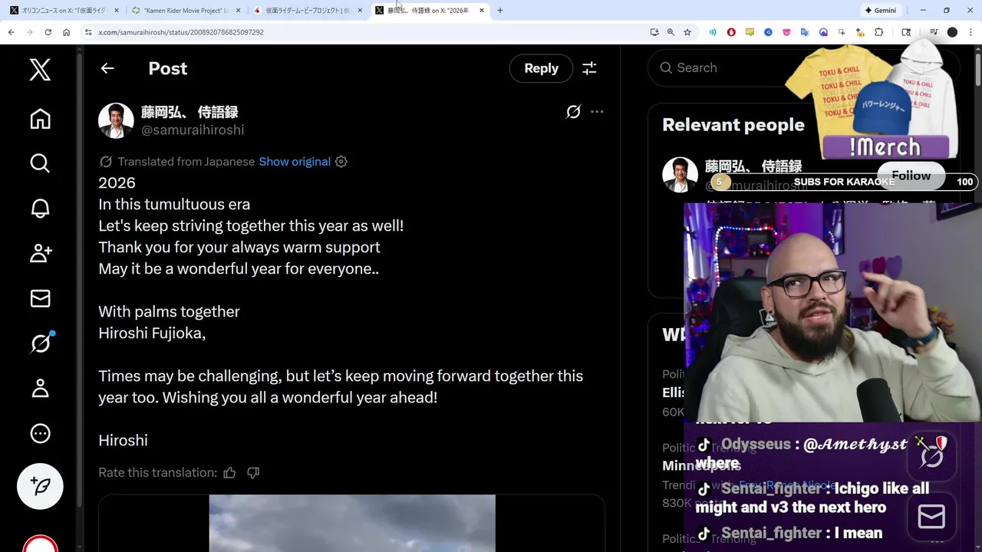The width and height of the screenshot is (982, 552).
Task: Open Explore search in X sidebar
Action: click(40, 163)
